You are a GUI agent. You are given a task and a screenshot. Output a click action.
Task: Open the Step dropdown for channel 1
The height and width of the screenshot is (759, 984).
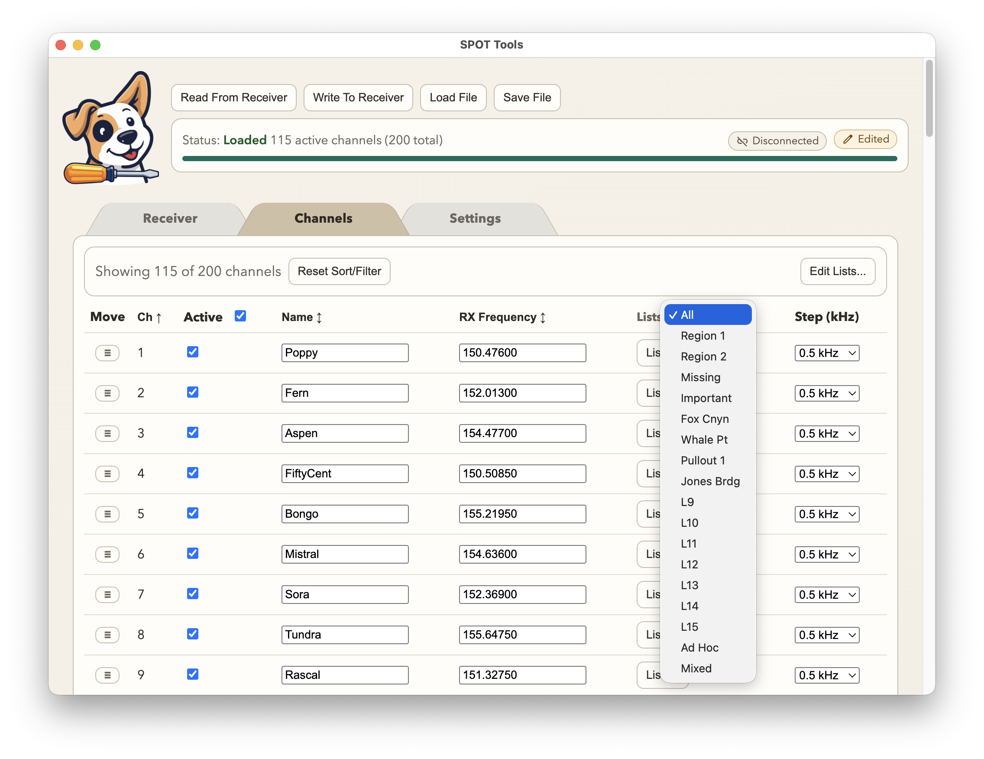coord(826,353)
